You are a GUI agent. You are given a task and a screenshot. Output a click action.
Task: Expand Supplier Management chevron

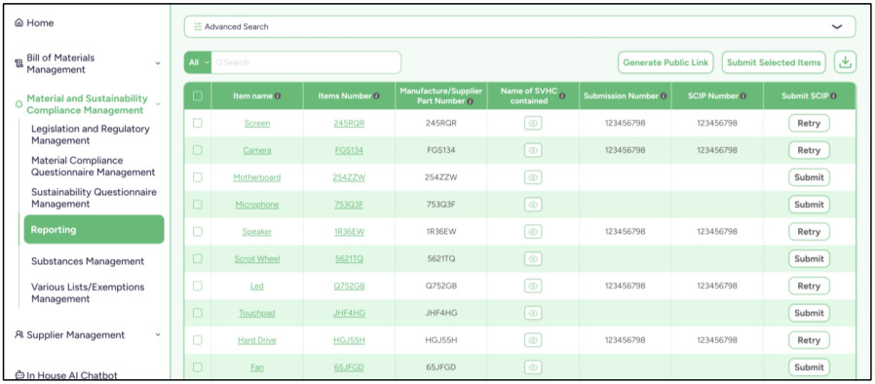[x=158, y=335]
